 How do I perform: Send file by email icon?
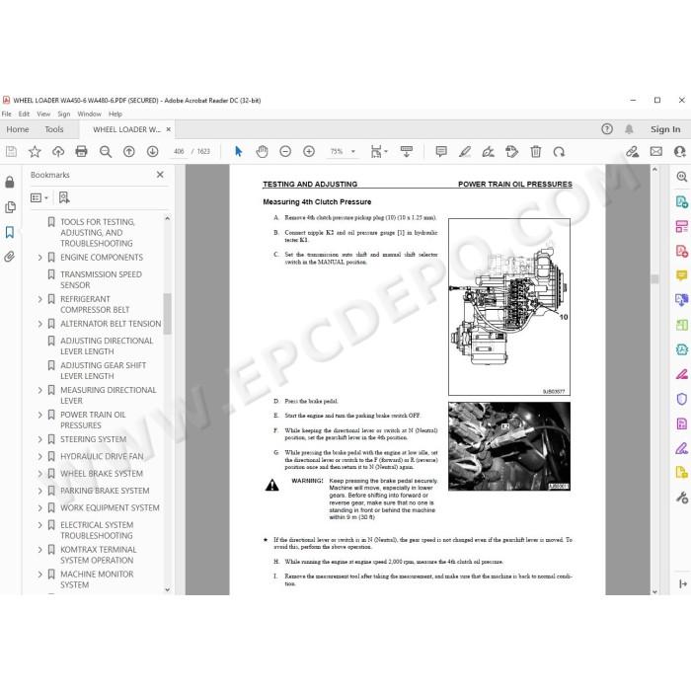click(x=656, y=152)
